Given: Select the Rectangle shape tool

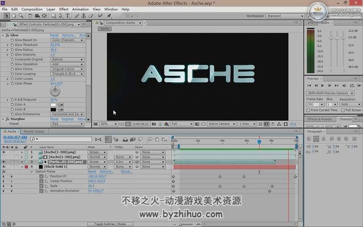Looking at the screenshot, I should pyautogui.click(x=53, y=16).
